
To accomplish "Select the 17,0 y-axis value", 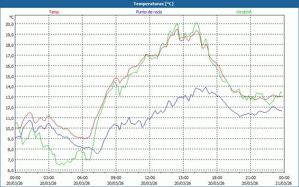I will pos(9,55).
